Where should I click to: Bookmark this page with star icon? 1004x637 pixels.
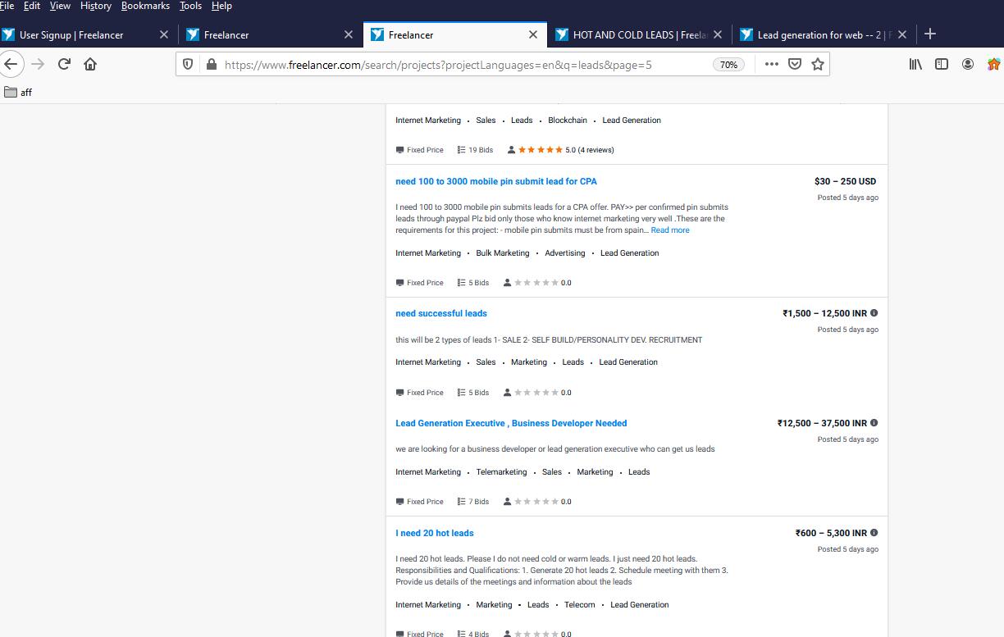coord(818,64)
